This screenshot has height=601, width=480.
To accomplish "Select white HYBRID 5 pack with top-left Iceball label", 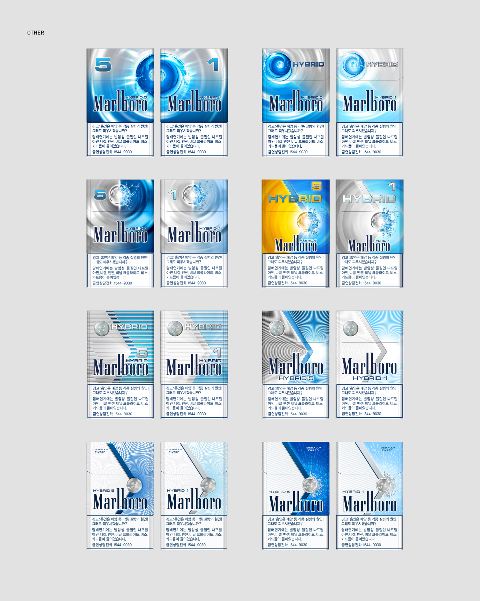I will (120, 496).
